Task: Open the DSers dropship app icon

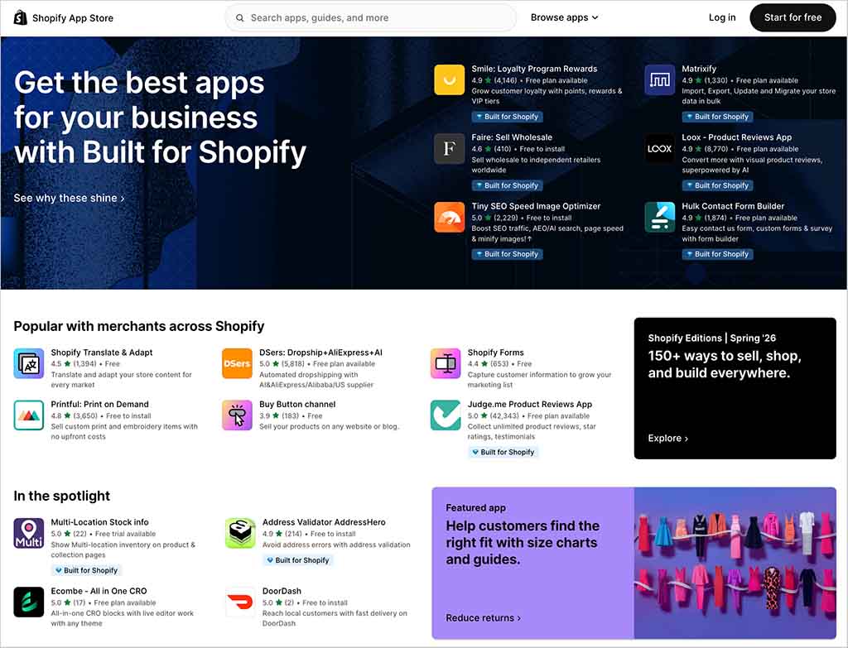Action: [x=237, y=363]
